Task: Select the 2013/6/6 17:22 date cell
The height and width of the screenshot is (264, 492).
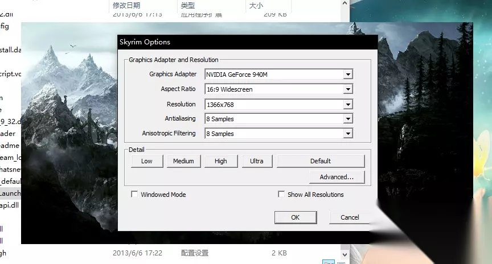Action: pyautogui.click(x=137, y=253)
